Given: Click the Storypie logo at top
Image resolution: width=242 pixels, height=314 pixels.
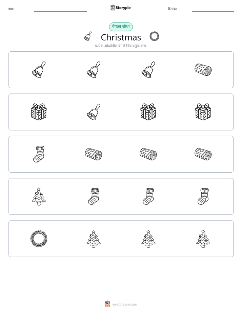Looking at the screenshot, I should (x=120, y=7).
